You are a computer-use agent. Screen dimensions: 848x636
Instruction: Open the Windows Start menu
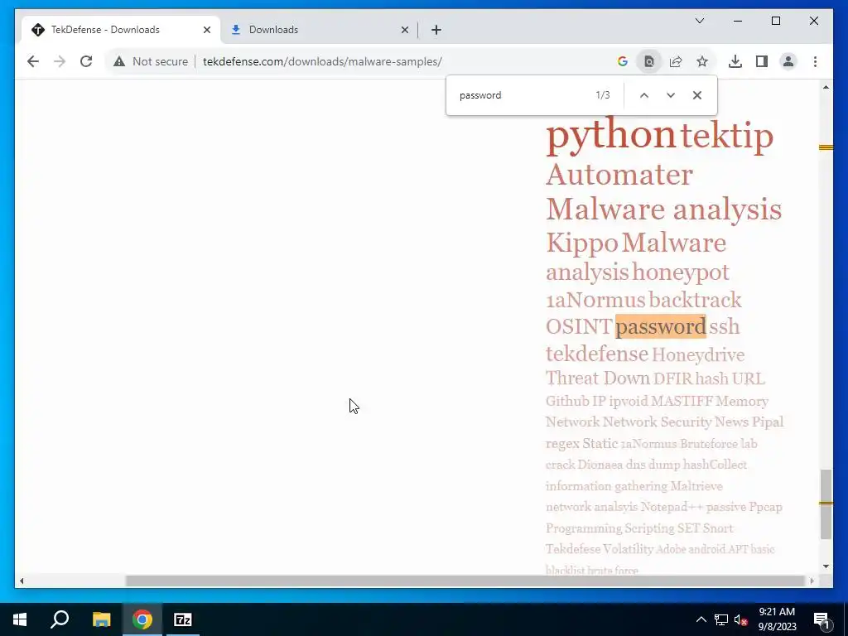click(20, 619)
